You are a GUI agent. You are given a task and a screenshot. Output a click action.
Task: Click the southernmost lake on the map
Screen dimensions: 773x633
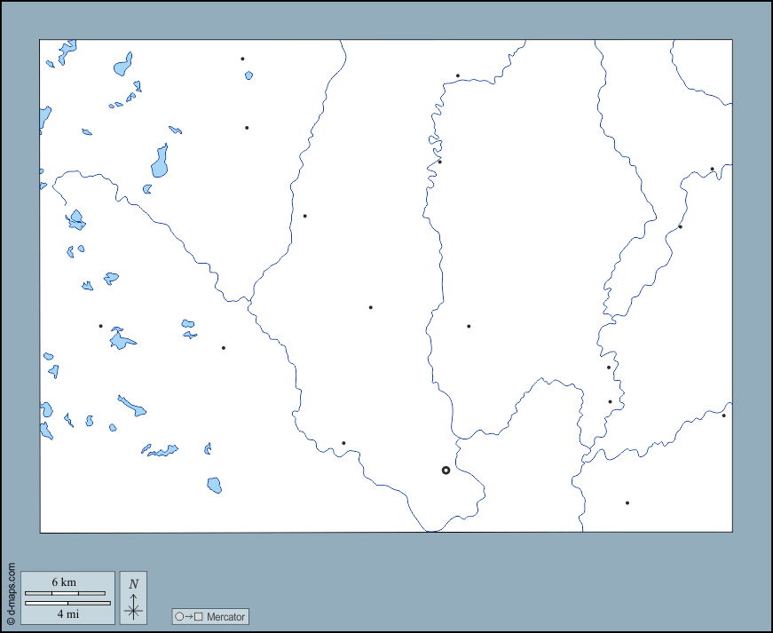tap(214, 485)
